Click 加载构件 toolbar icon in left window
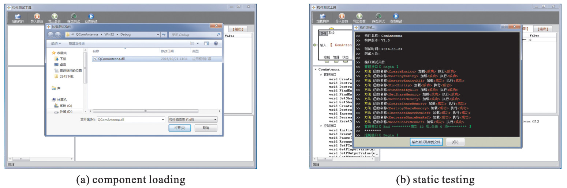The height and width of the screenshot is (188, 567). pyautogui.click(x=18, y=16)
